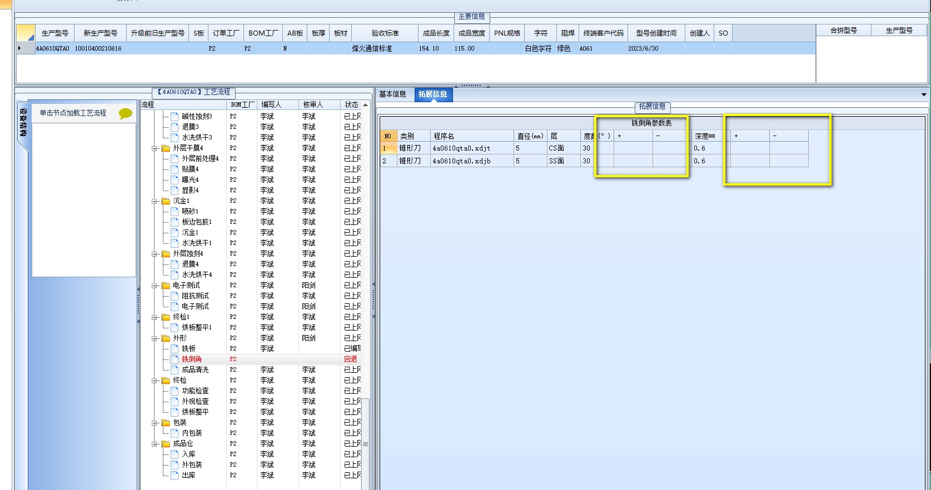Sort by the 新生产型号 column header
The image size is (931, 490).
[100, 33]
